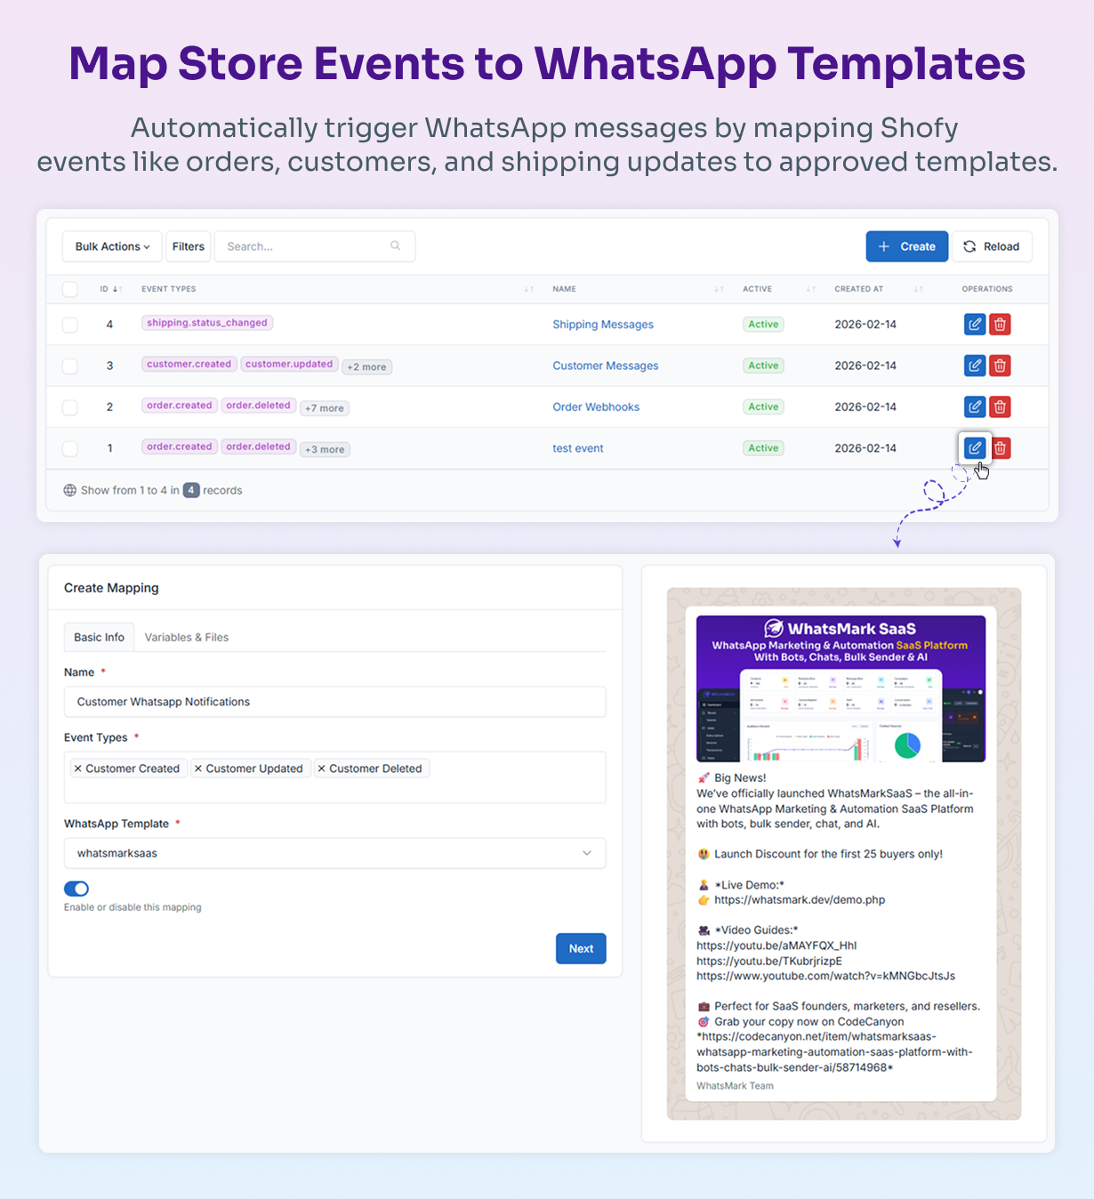The image size is (1094, 1199).
Task: Open the edit icon on test event row
Action: tap(974, 447)
